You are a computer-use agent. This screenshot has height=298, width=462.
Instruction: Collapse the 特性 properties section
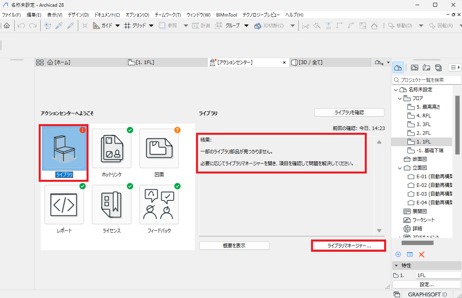click(x=396, y=266)
